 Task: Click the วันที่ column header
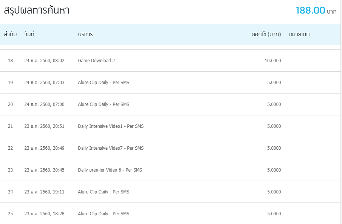[29, 34]
